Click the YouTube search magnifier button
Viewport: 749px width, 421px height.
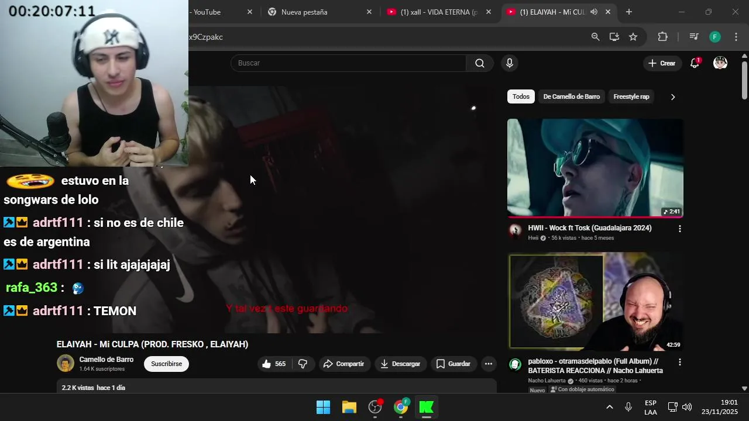(480, 63)
